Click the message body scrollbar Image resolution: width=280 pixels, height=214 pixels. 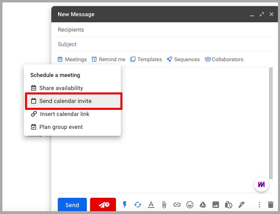(x=271, y=123)
